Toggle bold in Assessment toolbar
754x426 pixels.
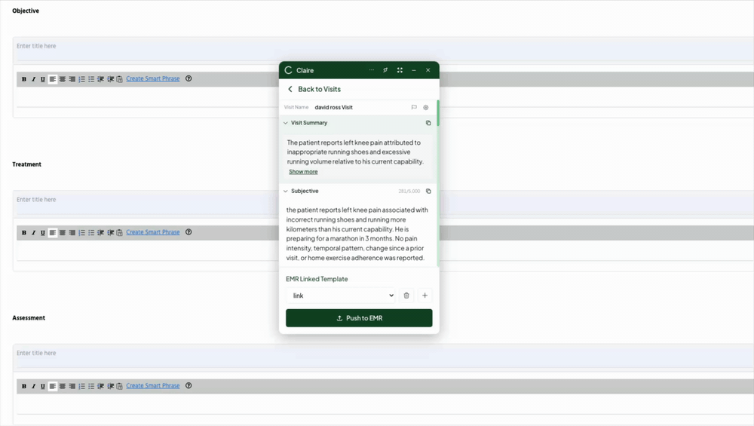[24, 386]
